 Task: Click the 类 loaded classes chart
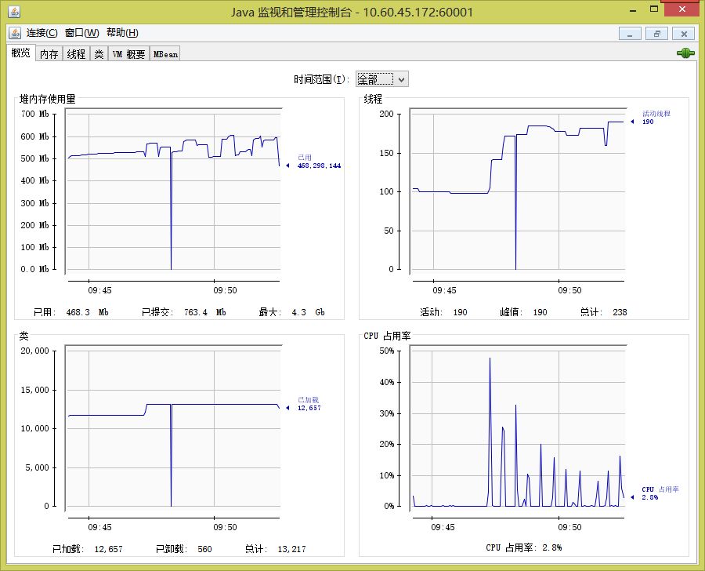174,427
